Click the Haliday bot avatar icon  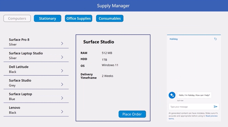point(172,95)
